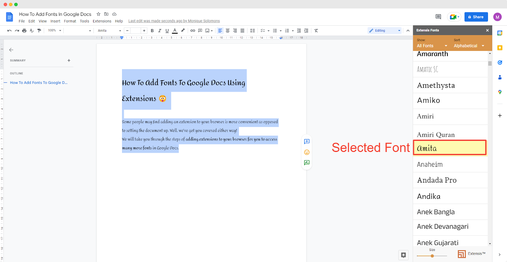Image resolution: width=507 pixels, height=262 pixels.
Task: Click the blue Share button
Action: [476, 17]
